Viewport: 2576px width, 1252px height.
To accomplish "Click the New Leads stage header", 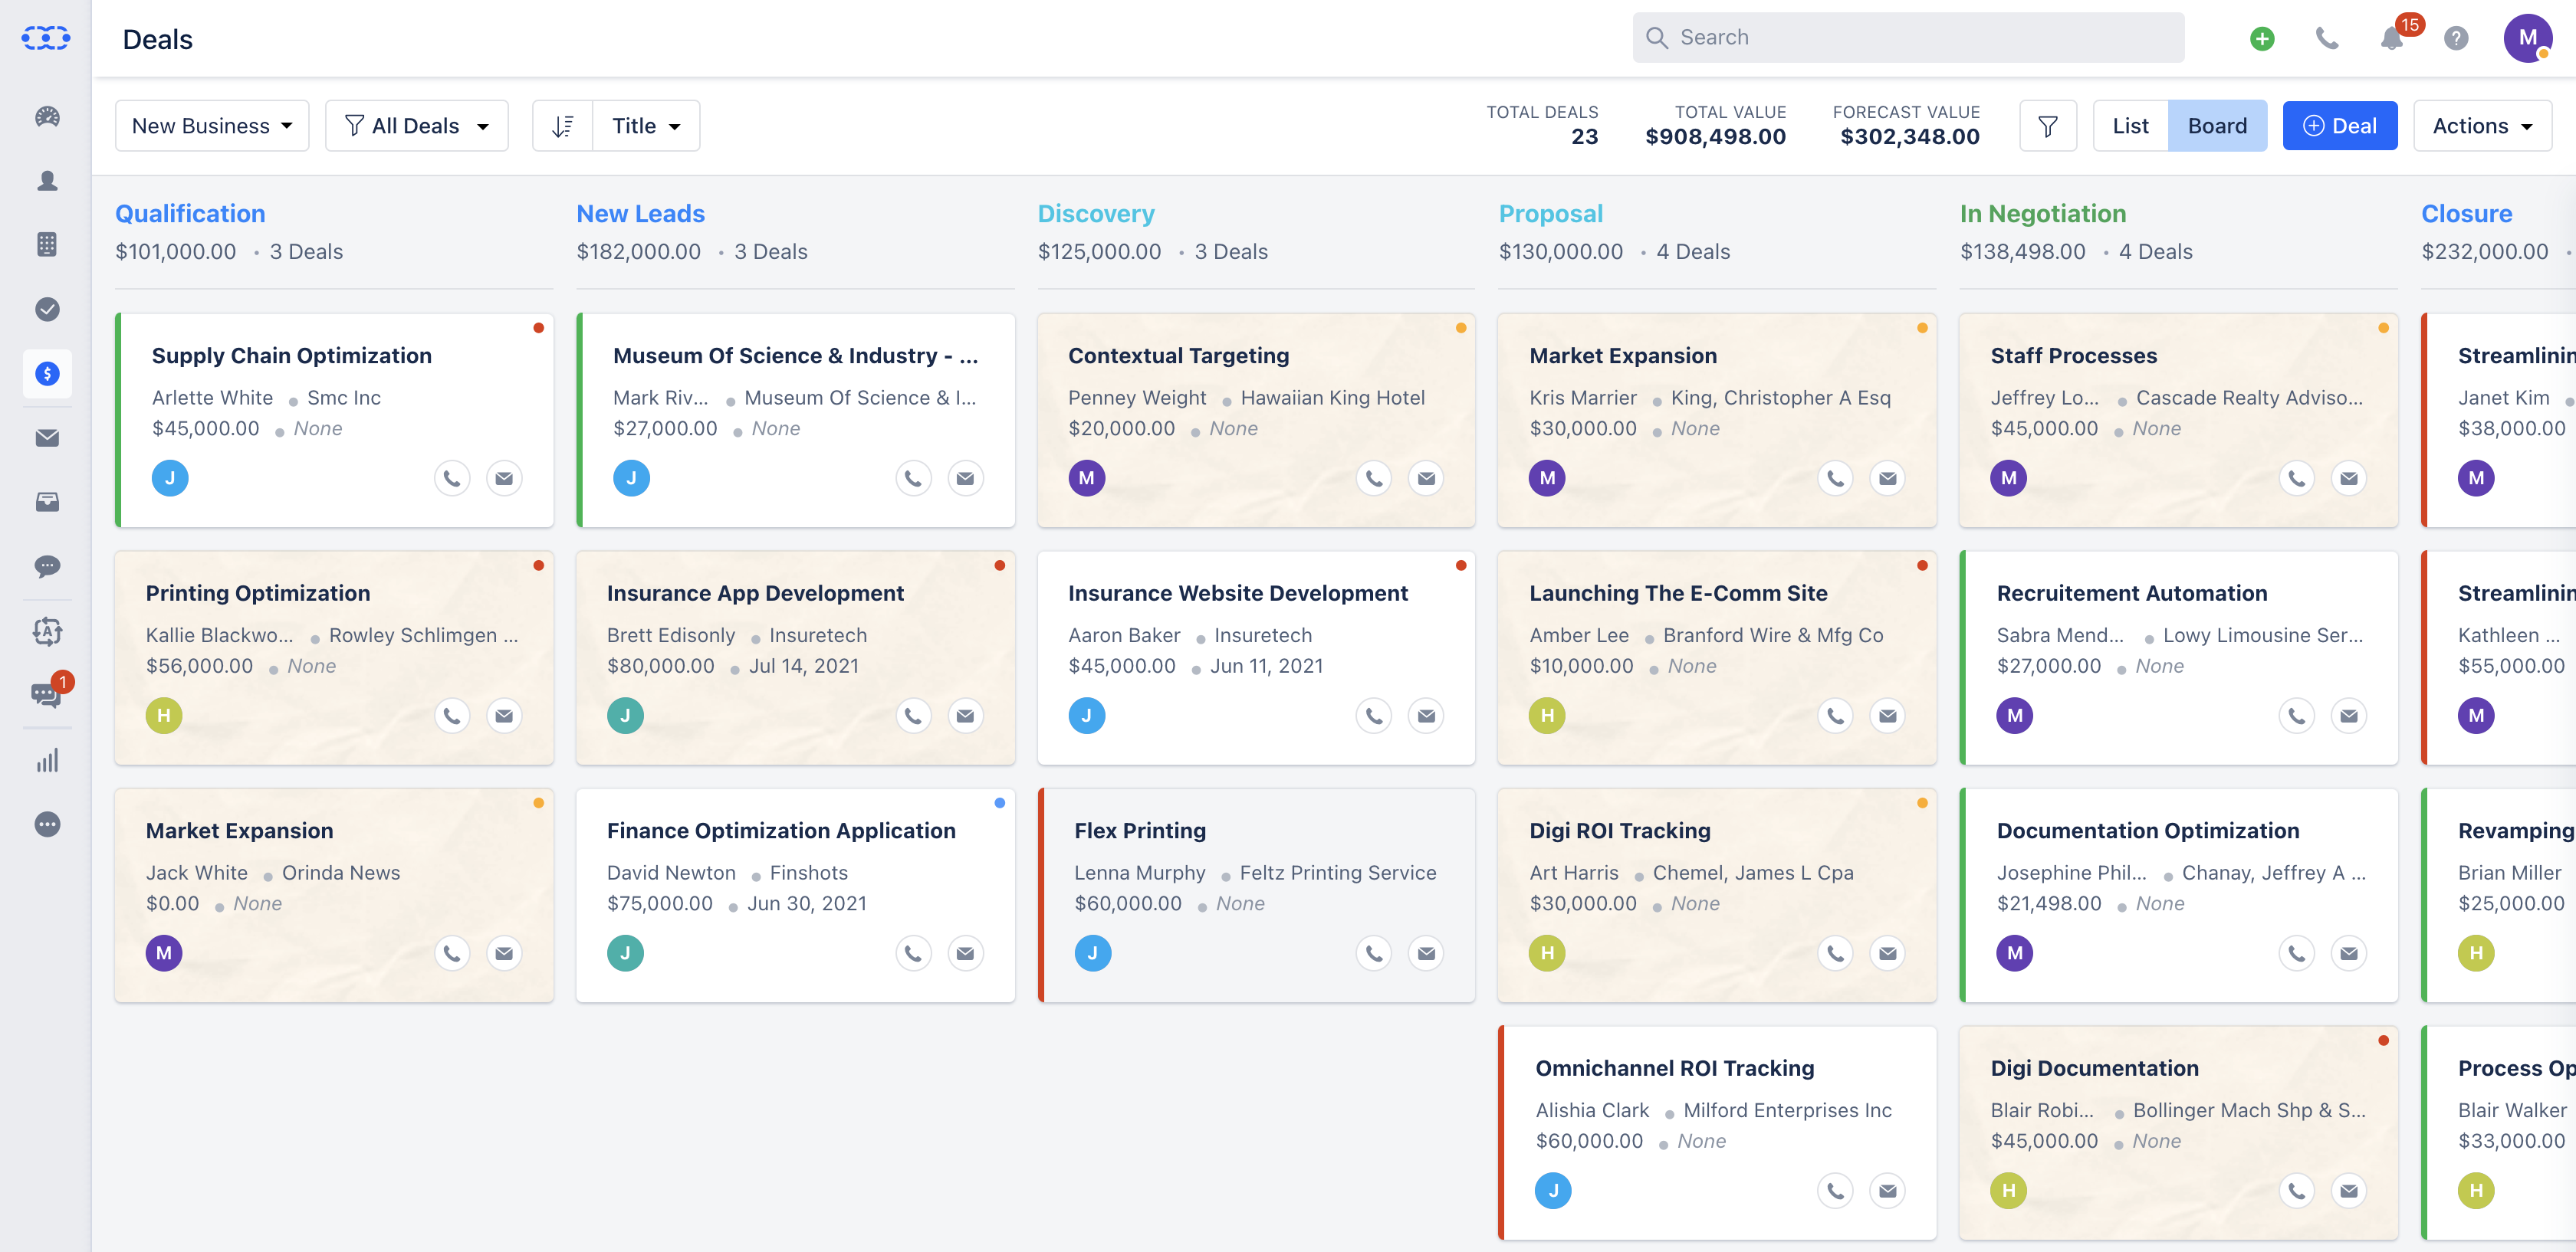I will [640, 214].
